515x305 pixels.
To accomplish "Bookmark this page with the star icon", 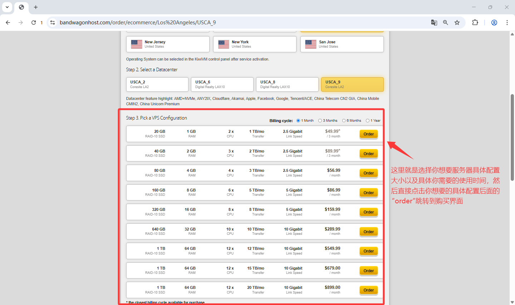I will click(457, 23).
